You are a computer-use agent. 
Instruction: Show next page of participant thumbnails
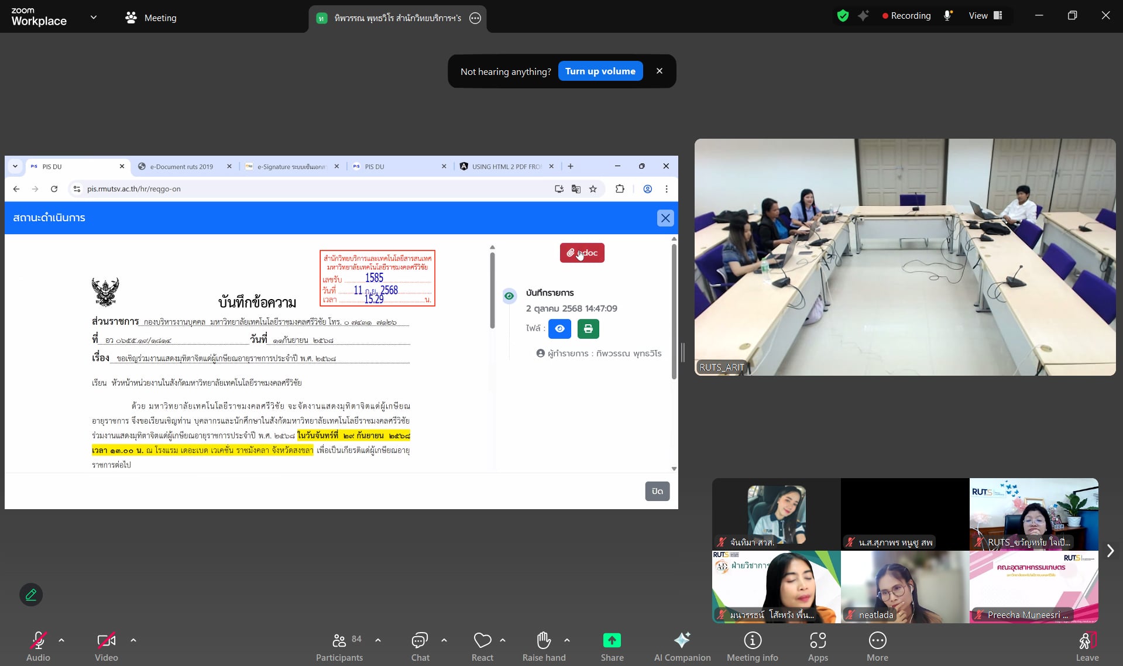click(x=1110, y=551)
